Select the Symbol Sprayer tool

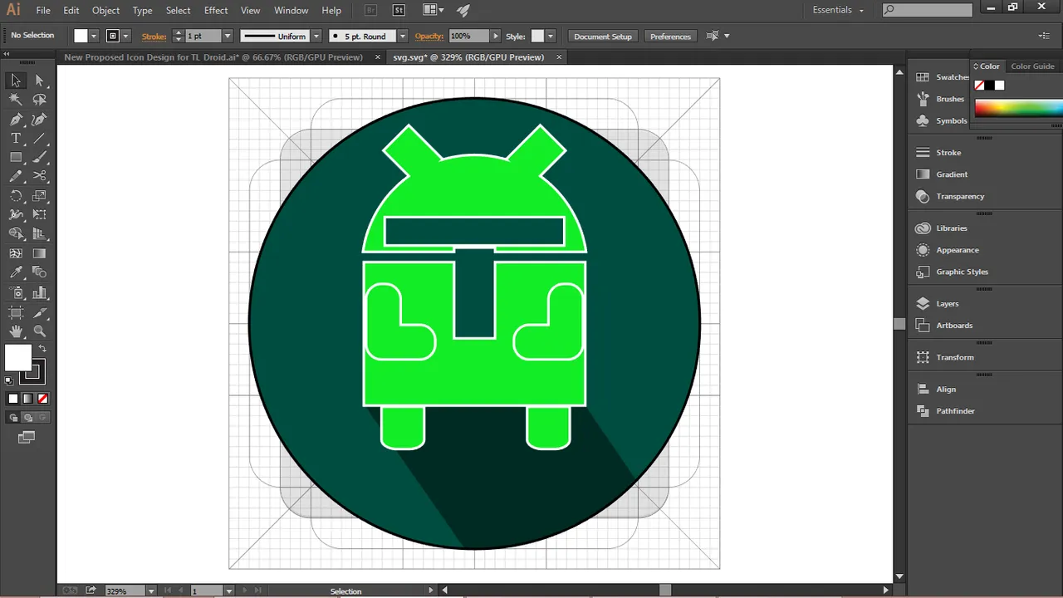16,292
